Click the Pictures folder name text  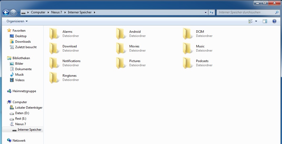pyautogui.click(x=135, y=61)
